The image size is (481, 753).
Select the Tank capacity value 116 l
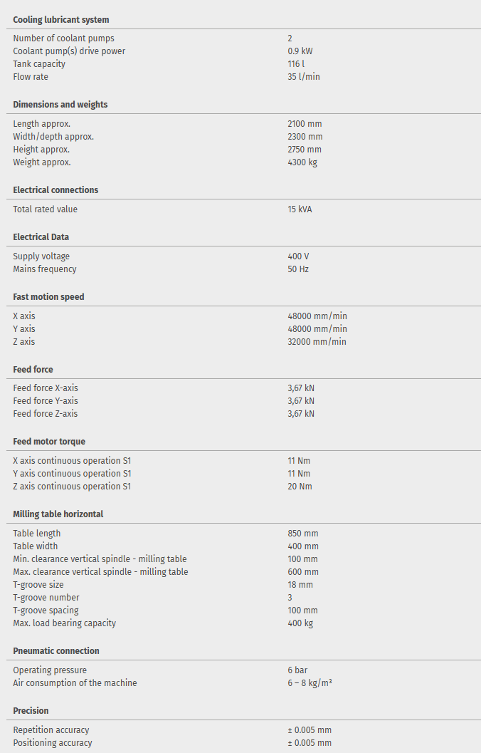coord(296,64)
